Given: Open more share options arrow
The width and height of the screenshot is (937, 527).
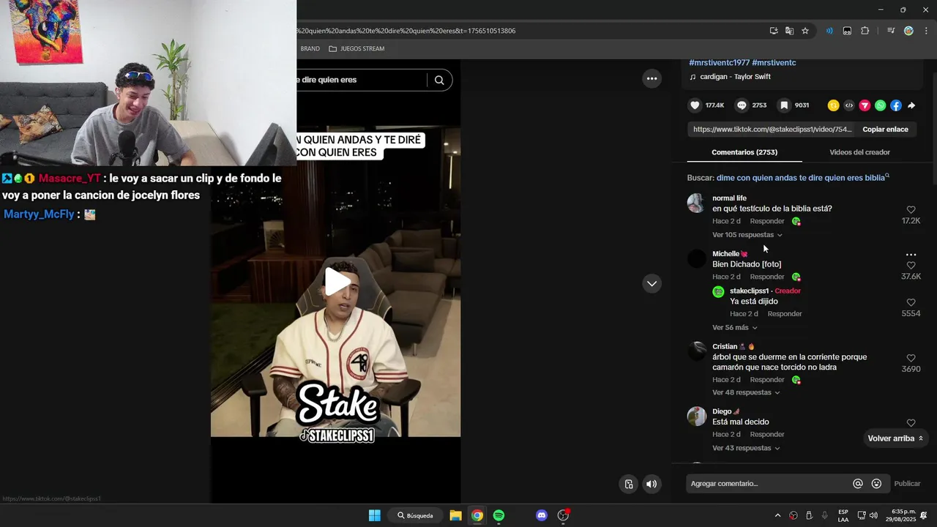Looking at the screenshot, I should pos(911,105).
